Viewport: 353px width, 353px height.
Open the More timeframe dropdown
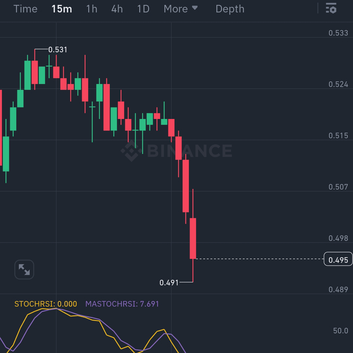click(x=176, y=9)
